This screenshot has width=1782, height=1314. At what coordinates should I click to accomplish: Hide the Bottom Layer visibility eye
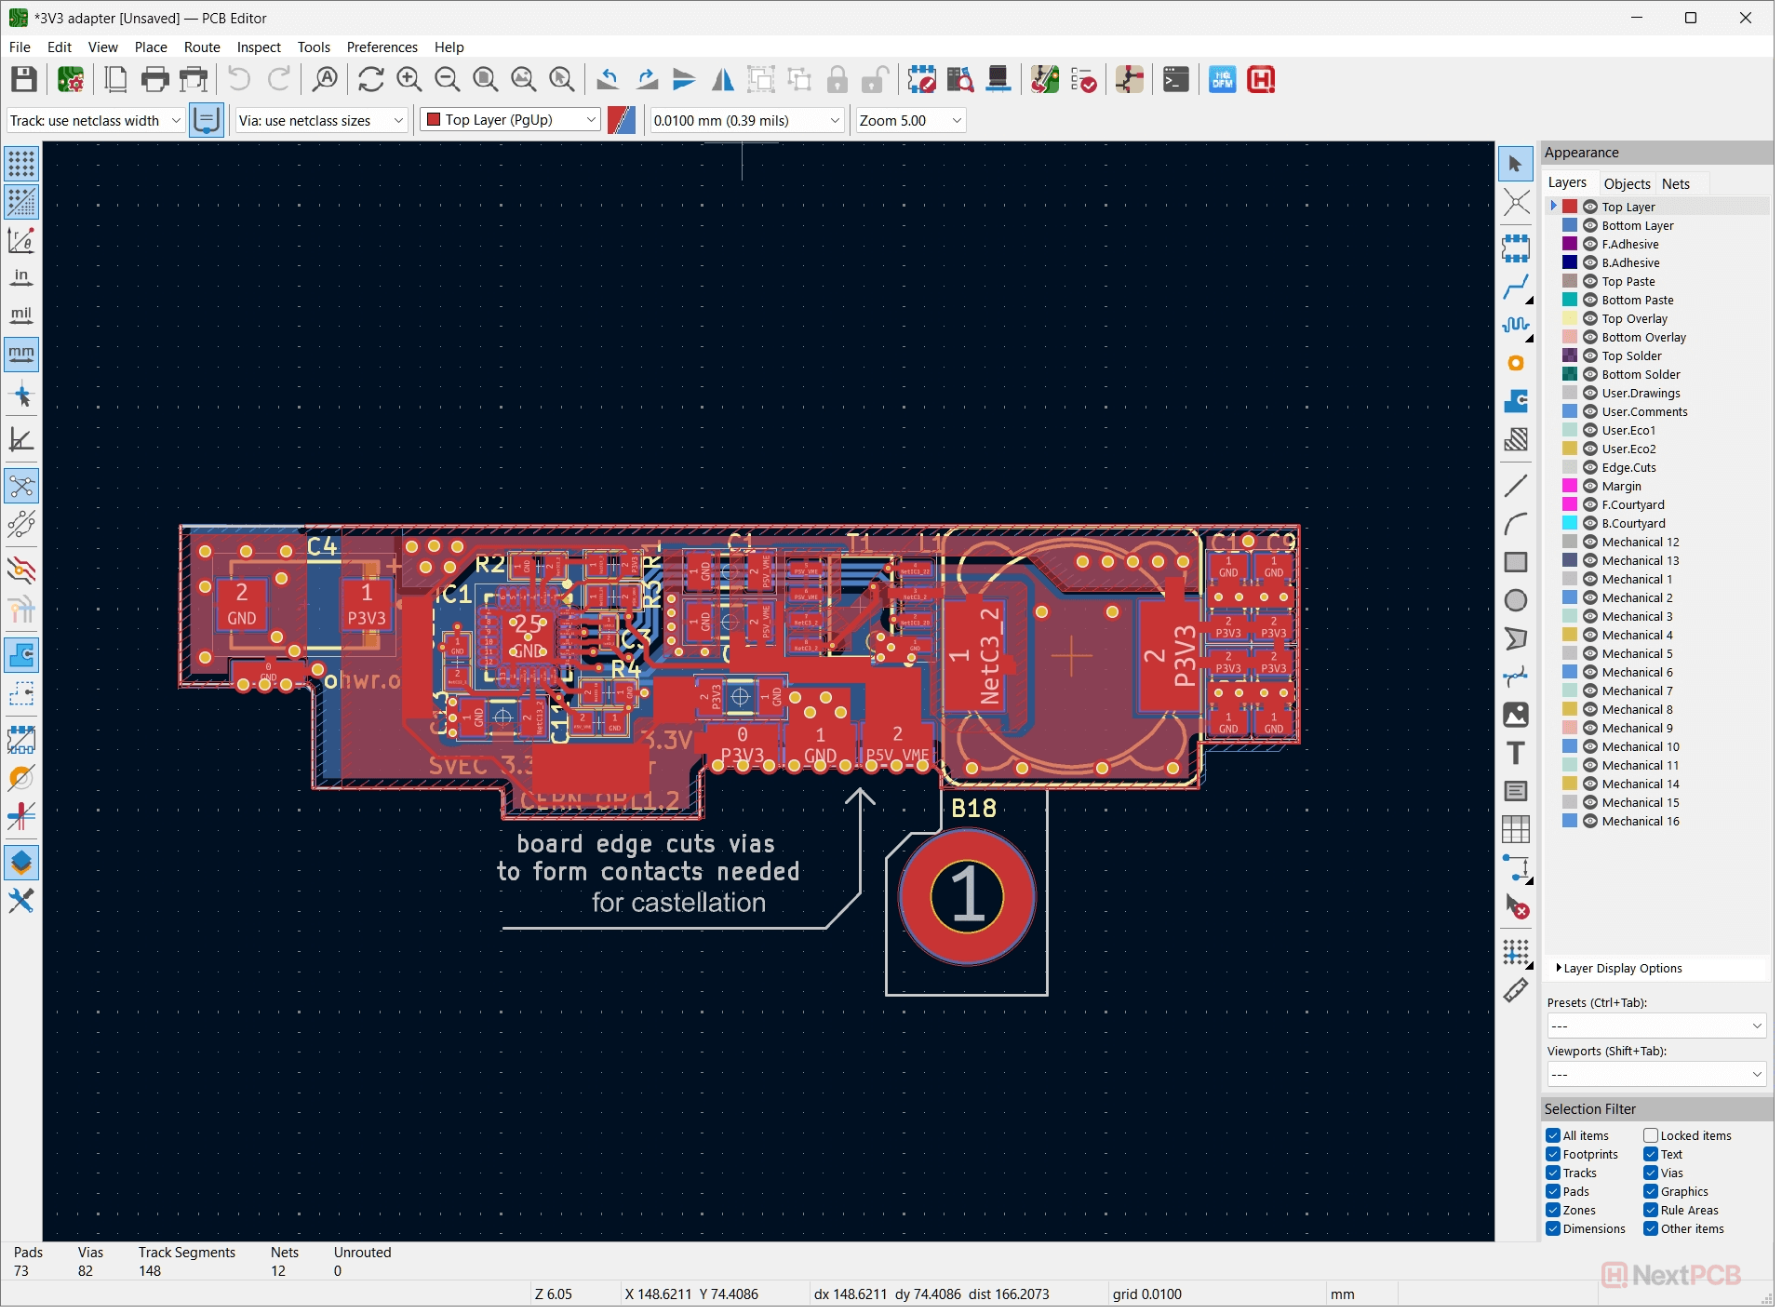1590,225
